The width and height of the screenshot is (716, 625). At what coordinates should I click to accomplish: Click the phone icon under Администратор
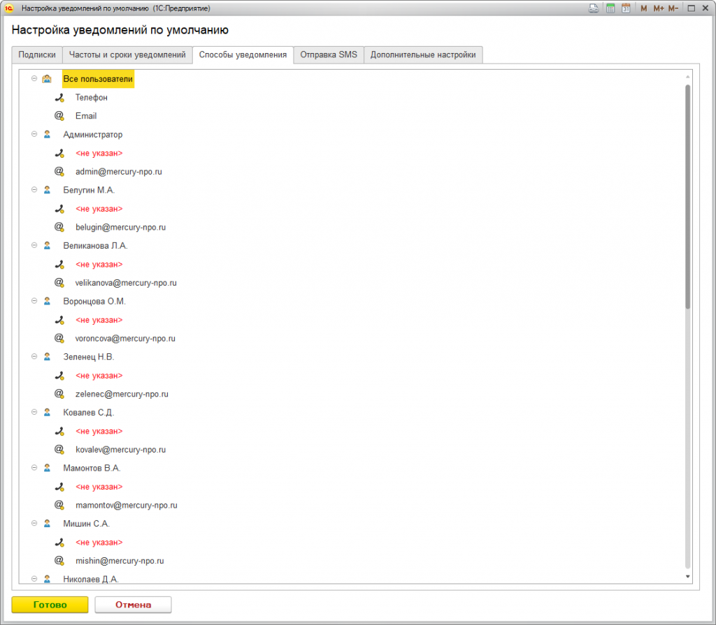point(59,154)
